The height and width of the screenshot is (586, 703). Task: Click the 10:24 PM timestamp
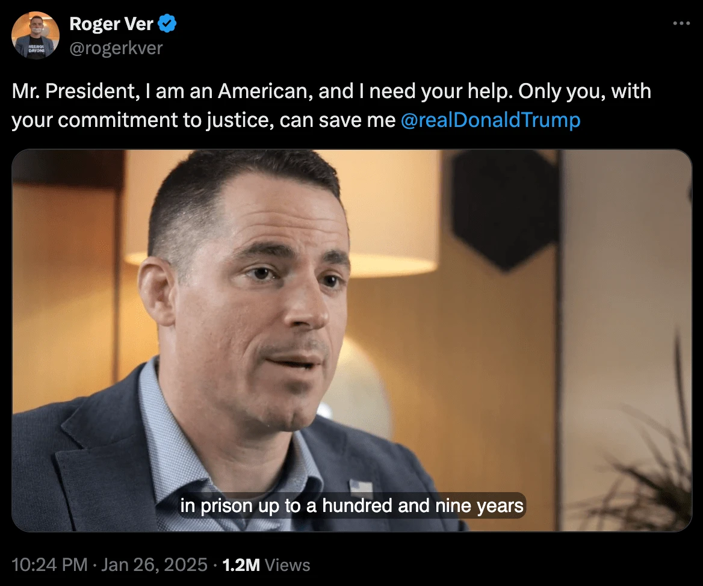pos(49,565)
